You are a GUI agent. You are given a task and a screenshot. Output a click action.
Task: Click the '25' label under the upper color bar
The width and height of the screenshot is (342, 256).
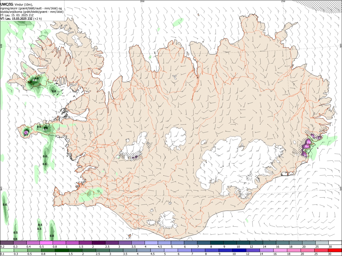click(317, 247)
